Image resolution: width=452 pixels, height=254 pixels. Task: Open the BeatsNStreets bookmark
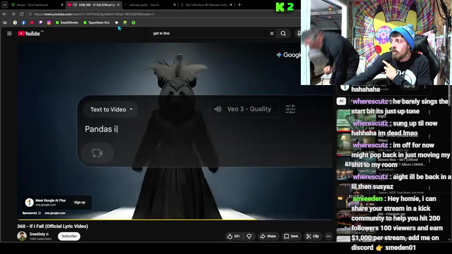67,23
